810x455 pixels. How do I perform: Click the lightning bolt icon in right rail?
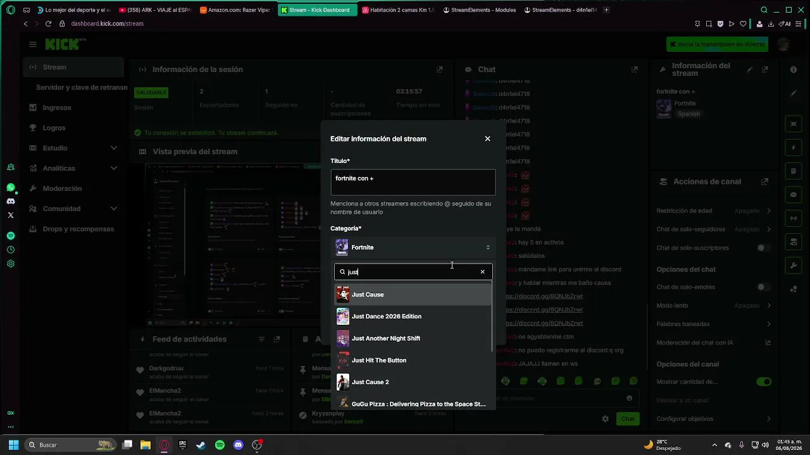pos(794,148)
